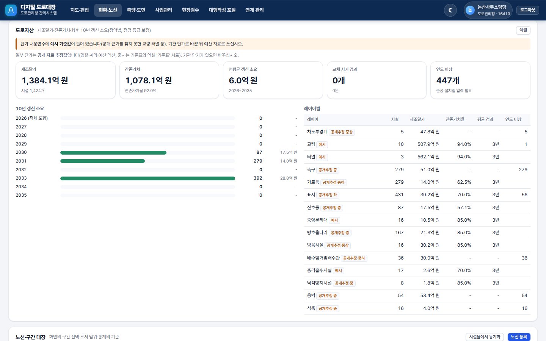546x341 pixels.
Task: Click the 잔존가치율 column header
Action: coord(455,119)
